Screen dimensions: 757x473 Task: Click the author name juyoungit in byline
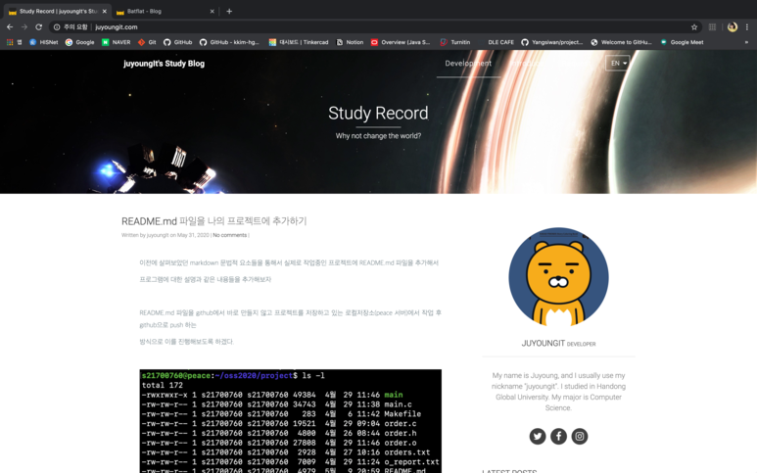pos(158,235)
